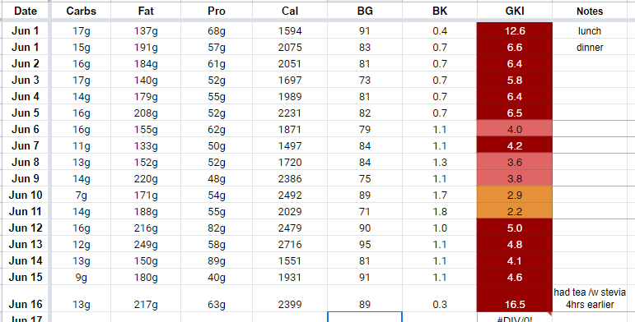Click the 1.8 BK cell on Jun 11
635x322 pixels.
click(x=440, y=211)
